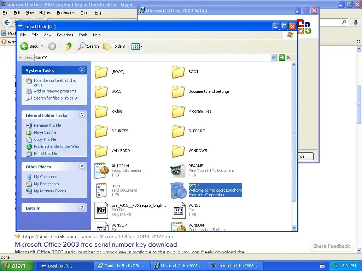Screen dimensions: 362x271
Task: Open the [BOOT] folder icon
Action: pyautogui.click(x=101, y=72)
